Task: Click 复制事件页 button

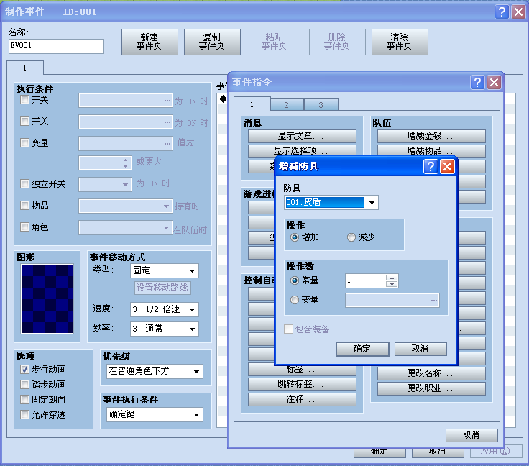Action: [x=212, y=42]
